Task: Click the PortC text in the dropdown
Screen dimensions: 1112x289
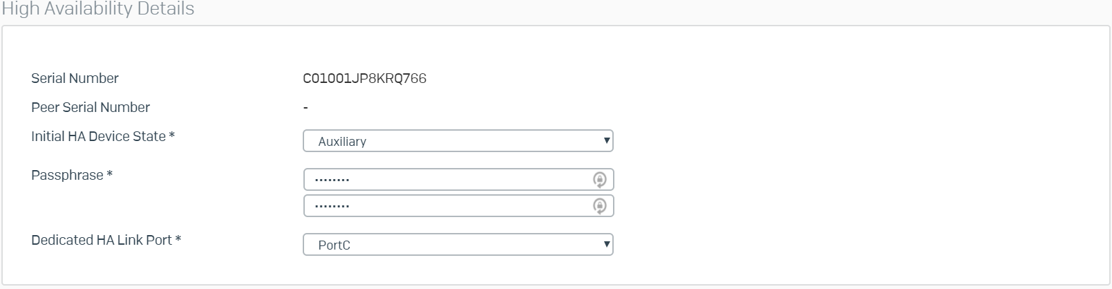Action: click(x=334, y=245)
